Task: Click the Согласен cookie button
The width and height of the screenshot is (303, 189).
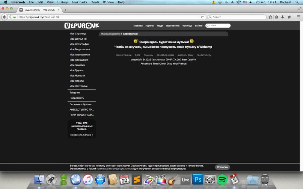Action: pyautogui.click(x=222, y=167)
